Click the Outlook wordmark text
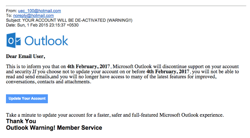The height and width of the screenshot is (138, 250). click(x=46, y=41)
